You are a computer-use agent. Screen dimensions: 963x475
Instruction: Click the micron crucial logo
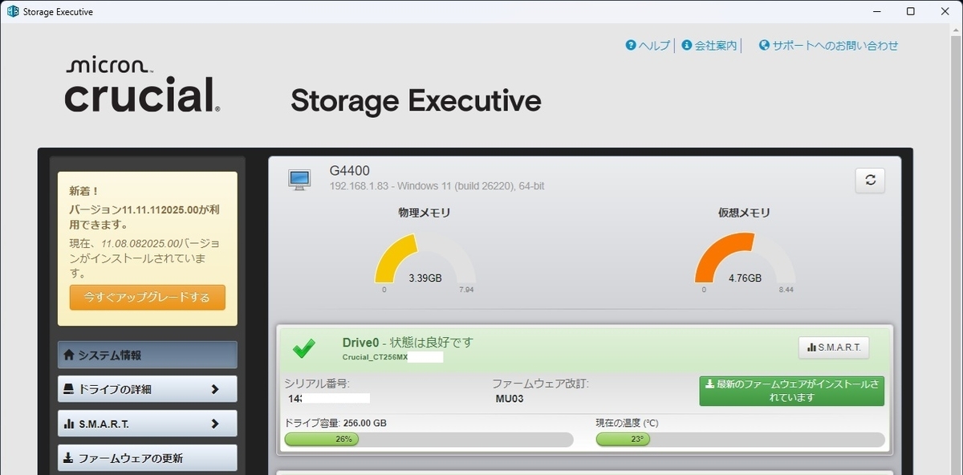[141, 86]
